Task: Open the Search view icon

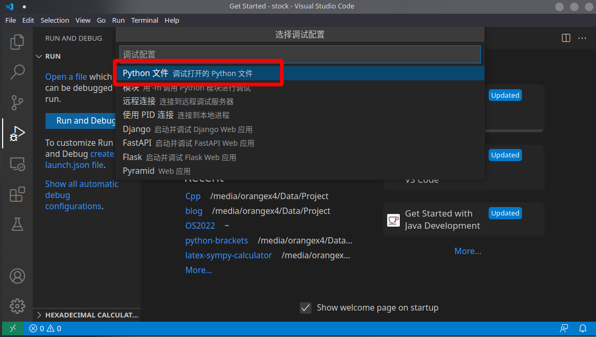Action: [17, 72]
